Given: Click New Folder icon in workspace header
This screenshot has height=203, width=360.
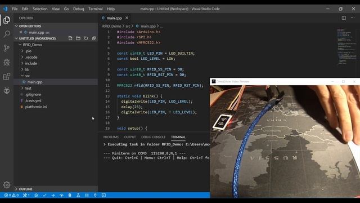Looking at the screenshot, I should [78, 38].
